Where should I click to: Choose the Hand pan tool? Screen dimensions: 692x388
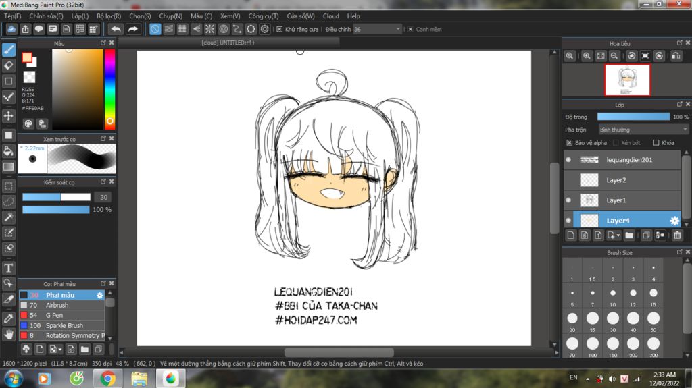9,333
